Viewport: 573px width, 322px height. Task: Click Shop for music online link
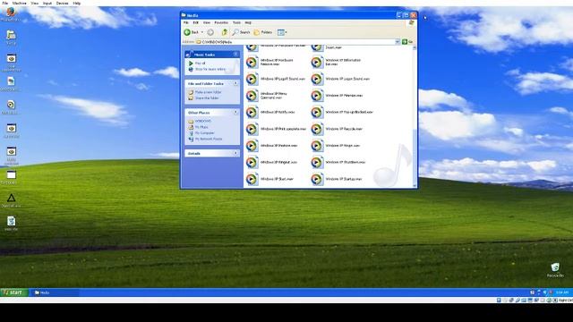(x=210, y=69)
